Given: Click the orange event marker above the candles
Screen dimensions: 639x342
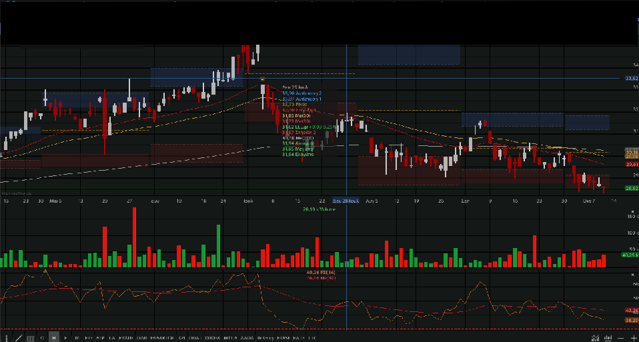Looking at the screenshot, I should [x=262, y=79].
